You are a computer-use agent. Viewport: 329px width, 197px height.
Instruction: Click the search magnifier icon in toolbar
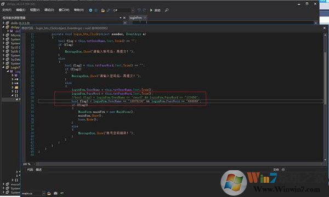(167, 10)
